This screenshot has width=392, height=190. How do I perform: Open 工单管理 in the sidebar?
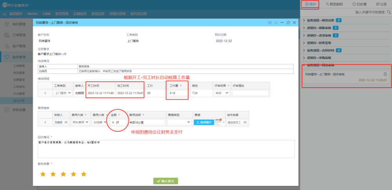19,66
